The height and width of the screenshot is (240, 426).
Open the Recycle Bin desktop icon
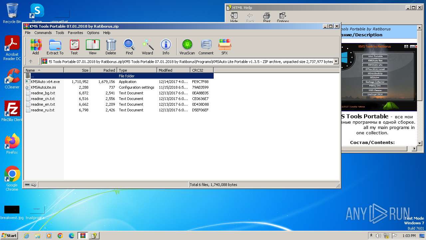(12, 13)
